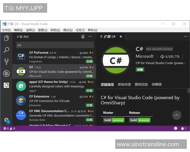The image size is (190, 152).
Task: Open the 文件(F) menu
Action: [x=6, y=30]
